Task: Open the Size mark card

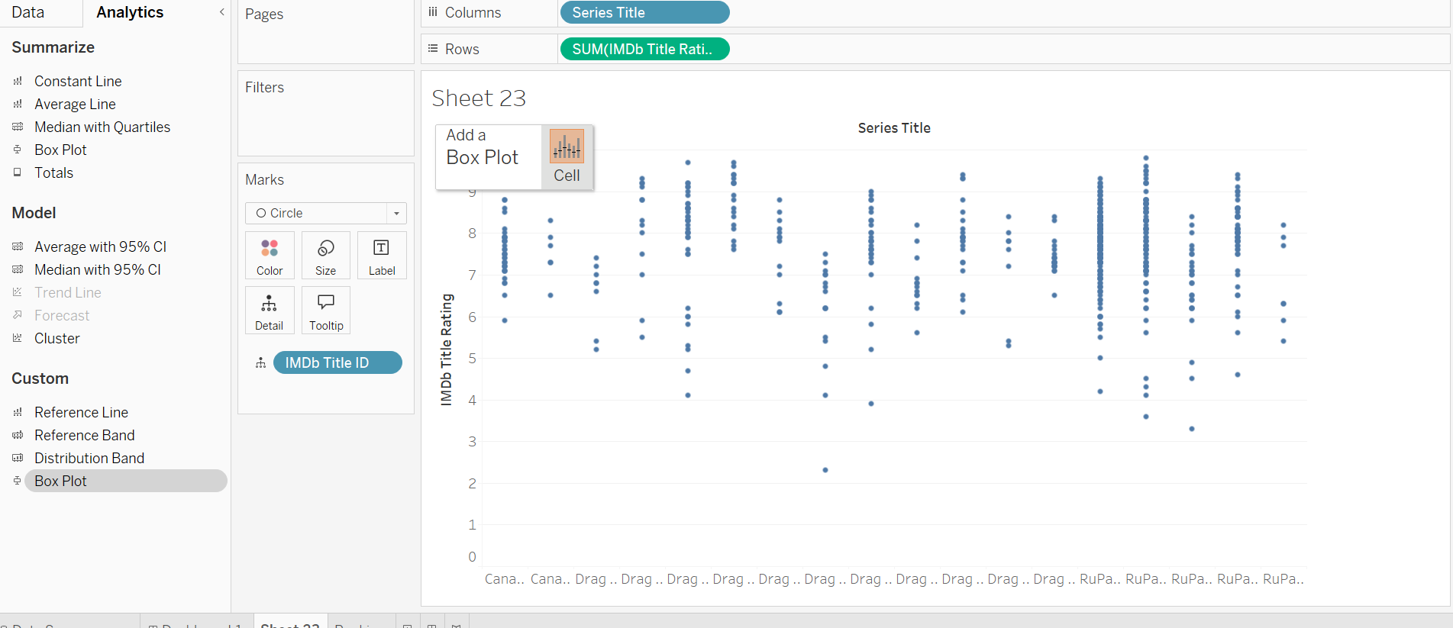Action: tap(325, 255)
